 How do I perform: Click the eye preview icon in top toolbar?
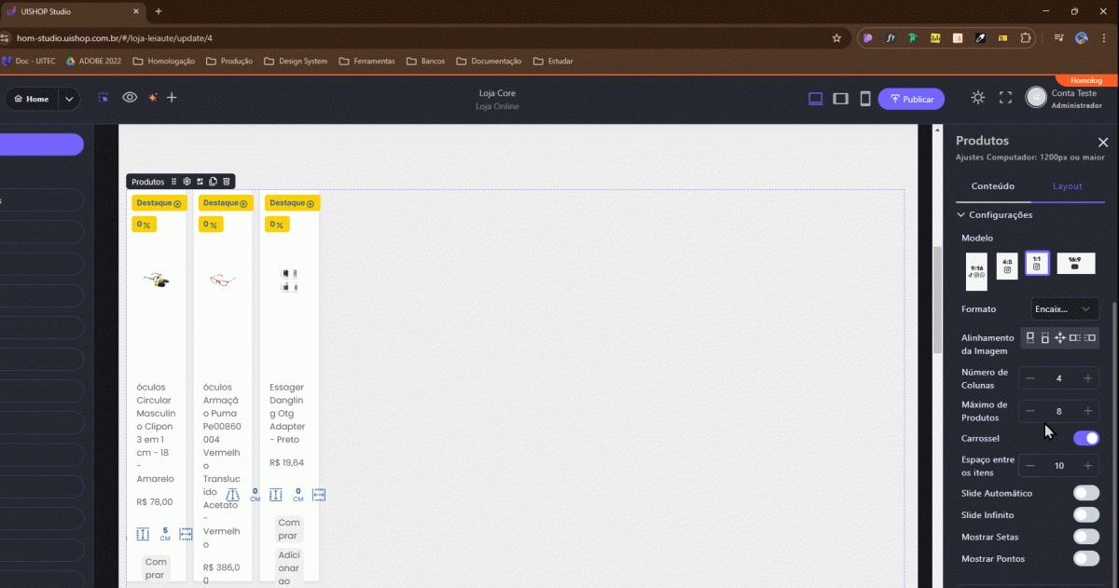130,98
